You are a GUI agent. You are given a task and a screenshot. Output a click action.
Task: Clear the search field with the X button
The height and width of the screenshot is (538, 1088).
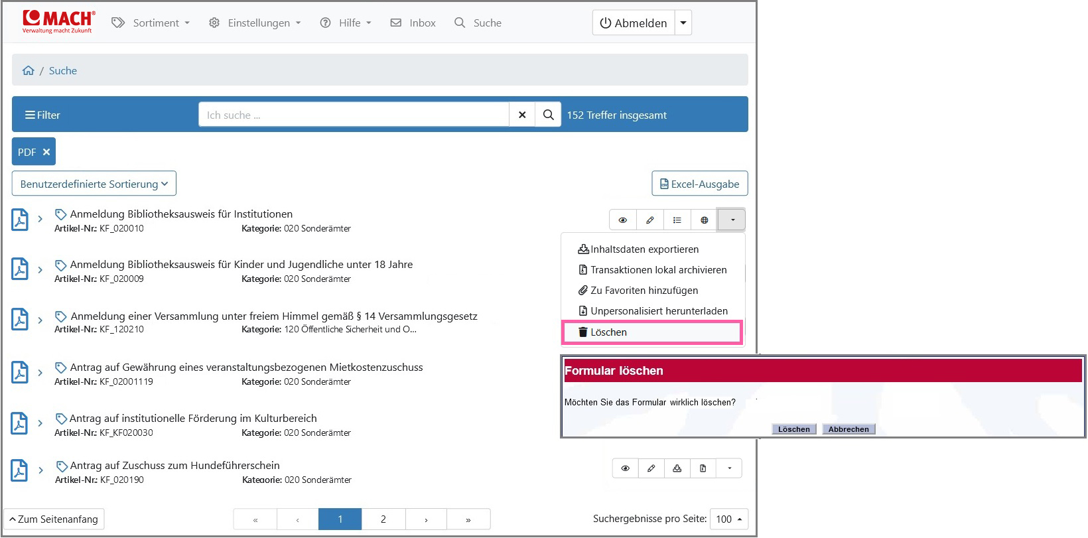(522, 115)
